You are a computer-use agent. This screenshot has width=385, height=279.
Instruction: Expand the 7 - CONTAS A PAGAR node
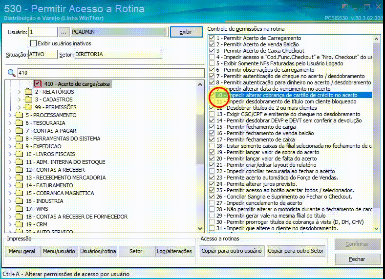point(10,131)
